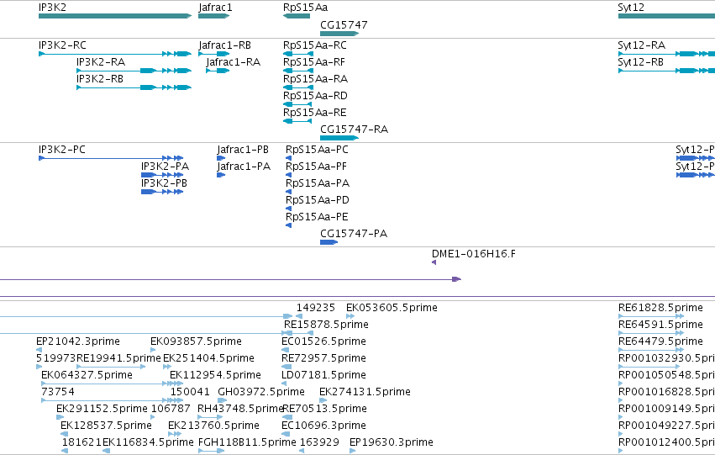Screen dimensions: 715x455
Task: Select EST LD07181.5prime
Action: pos(284,384)
